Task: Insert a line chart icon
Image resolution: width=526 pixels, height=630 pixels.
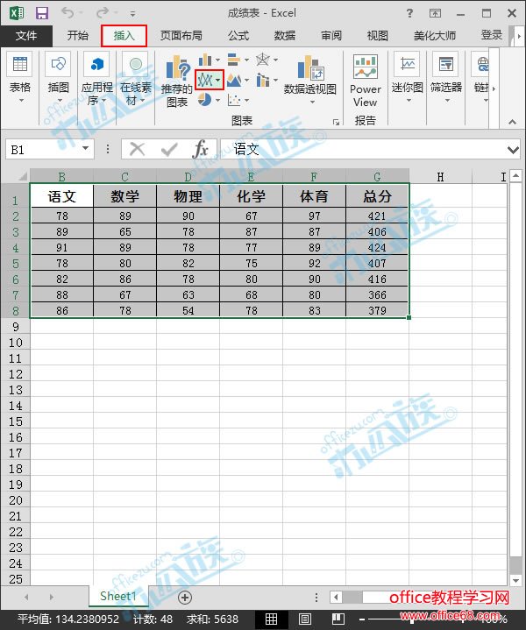Action: (205, 80)
